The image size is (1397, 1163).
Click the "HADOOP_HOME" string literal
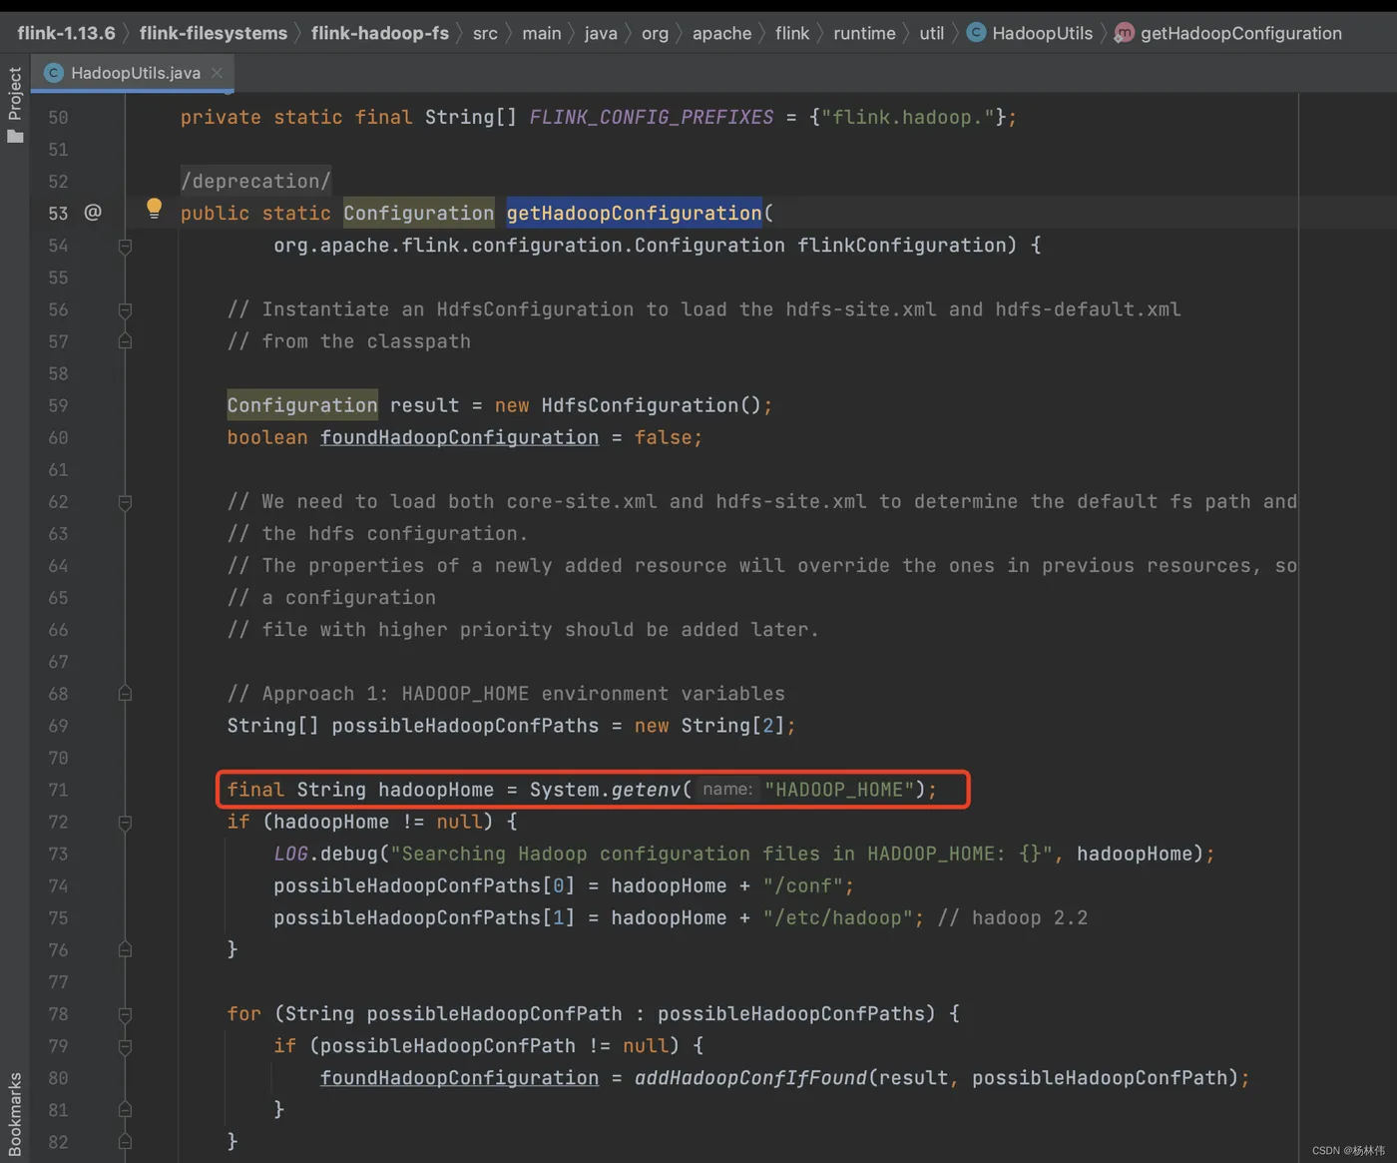pyautogui.click(x=839, y=790)
